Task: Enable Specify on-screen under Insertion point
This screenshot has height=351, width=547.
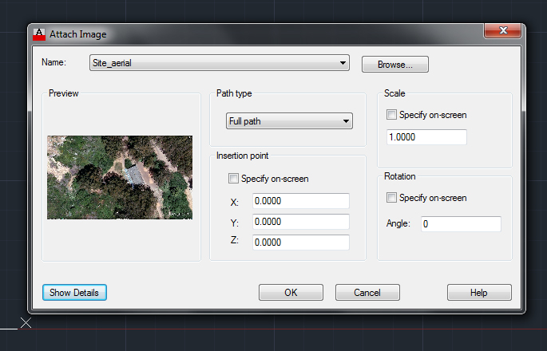Action: (233, 179)
